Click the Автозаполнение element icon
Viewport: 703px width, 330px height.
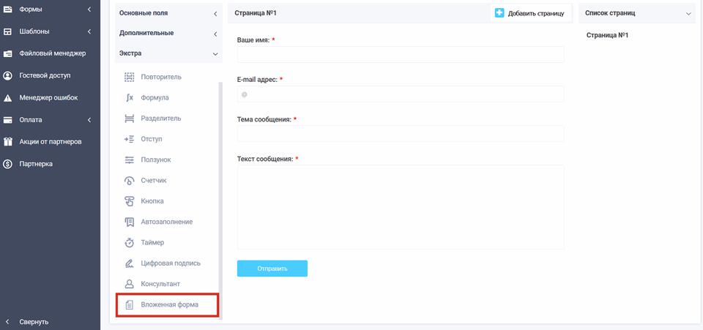[x=130, y=222]
